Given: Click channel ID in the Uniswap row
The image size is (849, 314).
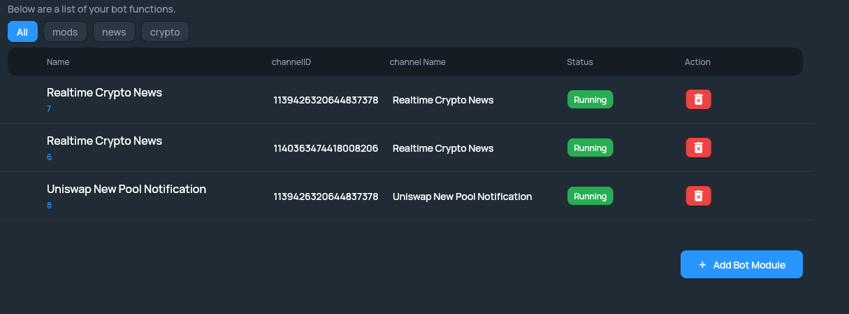Looking at the screenshot, I should pos(326,197).
